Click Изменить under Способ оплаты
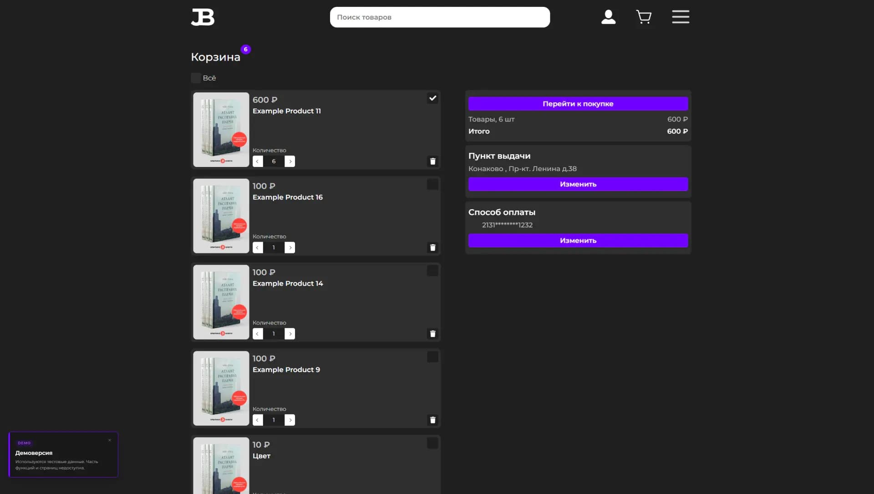The width and height of the screenshot is (874, 494). [578, 241]
